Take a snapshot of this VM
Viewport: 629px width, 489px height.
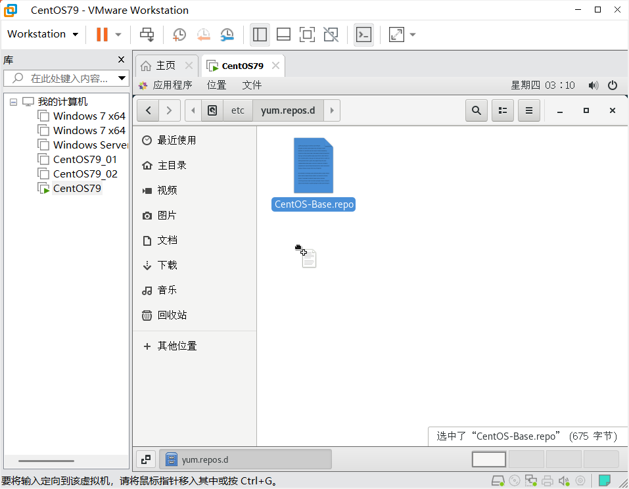179,34
